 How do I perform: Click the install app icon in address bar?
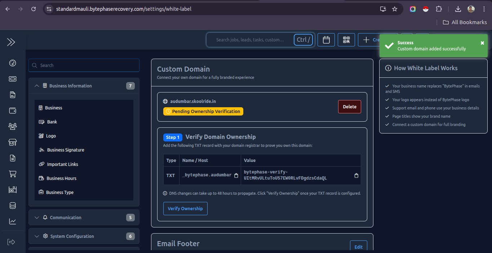[383, 9]
